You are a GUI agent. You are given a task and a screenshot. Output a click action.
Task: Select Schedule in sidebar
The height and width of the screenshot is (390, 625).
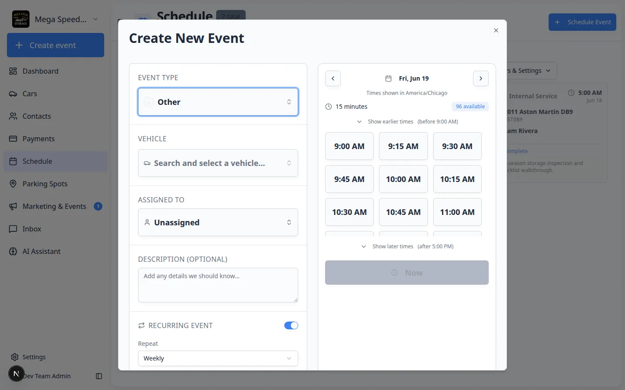(x=56, y=161)
